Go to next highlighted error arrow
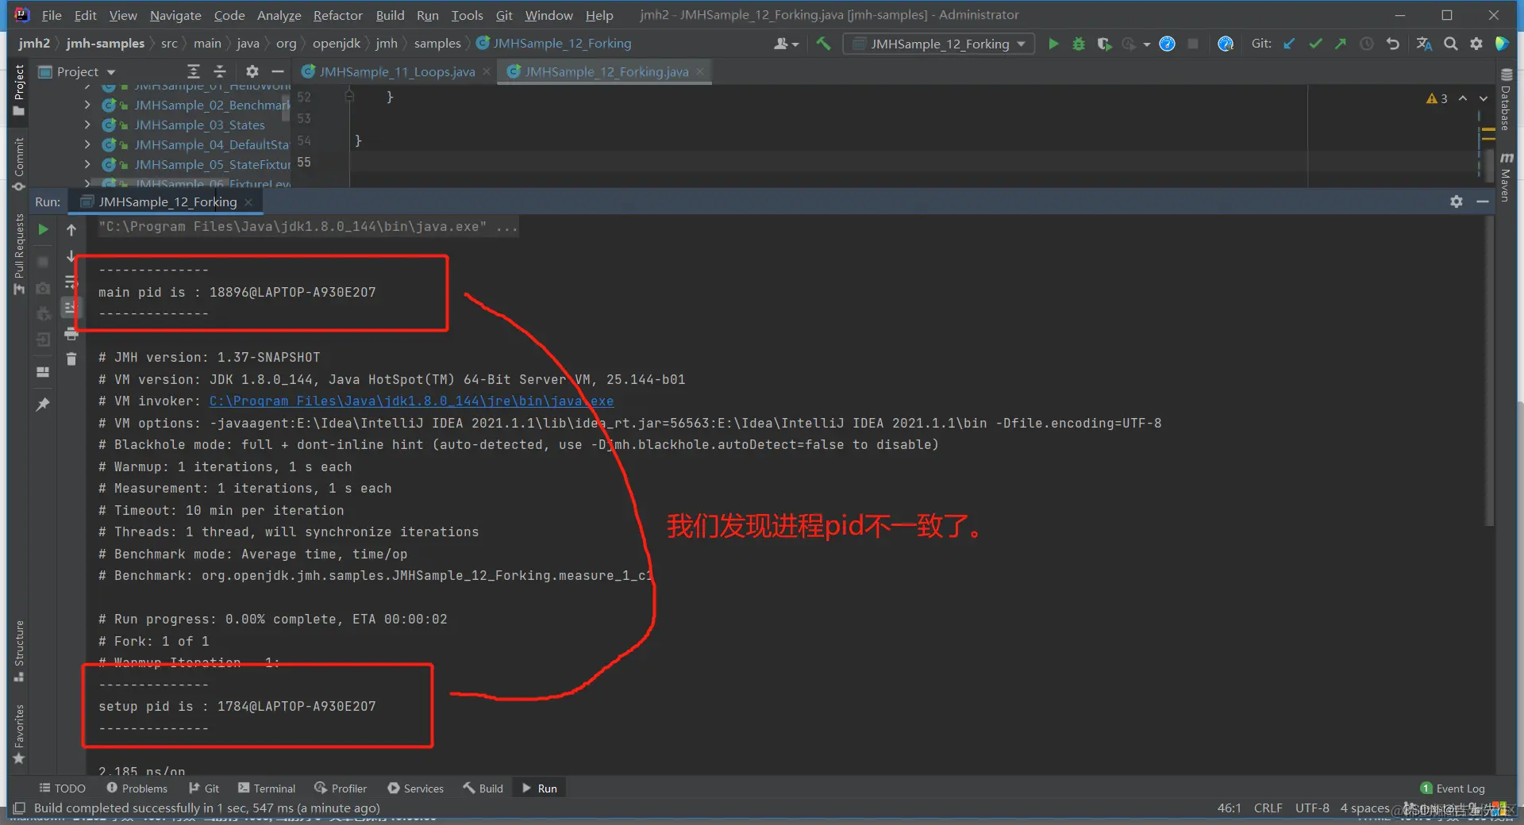Viewport: 1524px width, 825px height. tap(1483, 98)
